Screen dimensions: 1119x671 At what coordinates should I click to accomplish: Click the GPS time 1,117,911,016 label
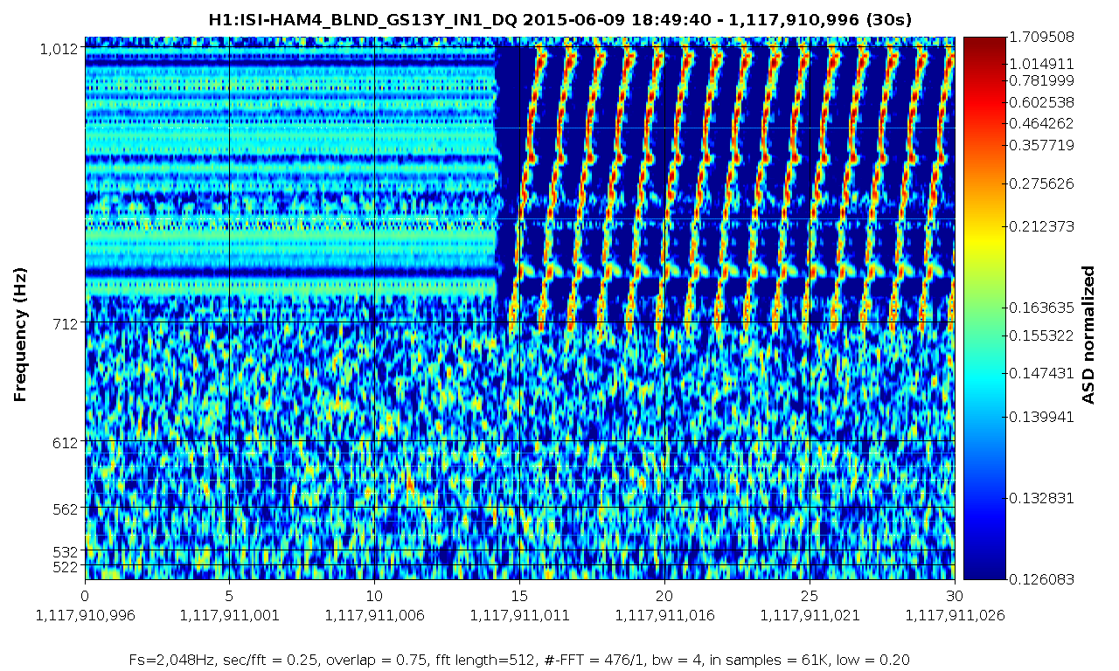pyautogui.click(x=664, y=615)
